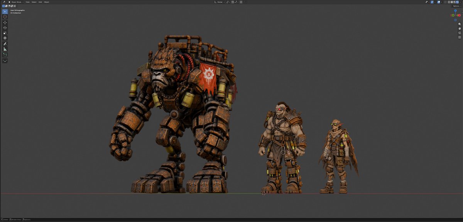463x222 pixels.
Task: Open the snapping options dropdown
Action: coord(237,2)
